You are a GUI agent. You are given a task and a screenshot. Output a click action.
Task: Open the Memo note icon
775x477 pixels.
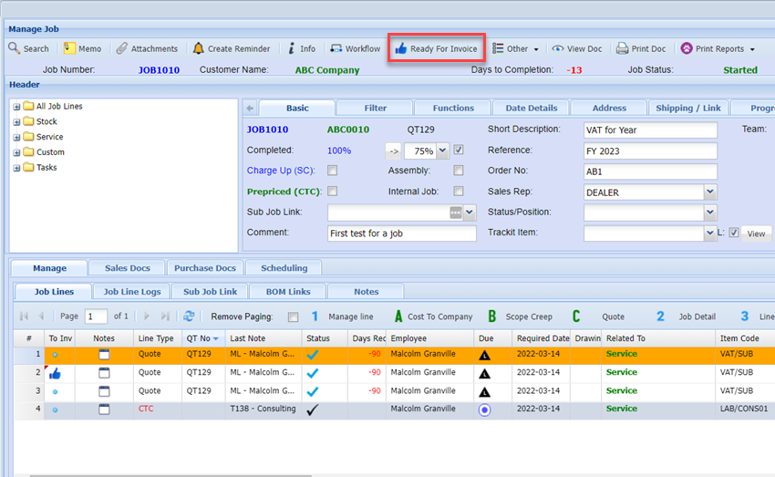coord(69,48)
